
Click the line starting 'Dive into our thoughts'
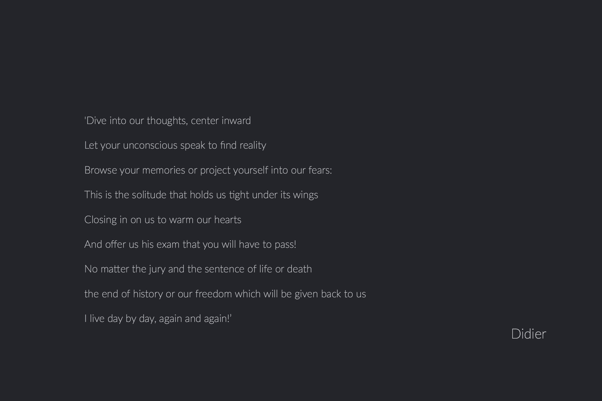[167, 121]
